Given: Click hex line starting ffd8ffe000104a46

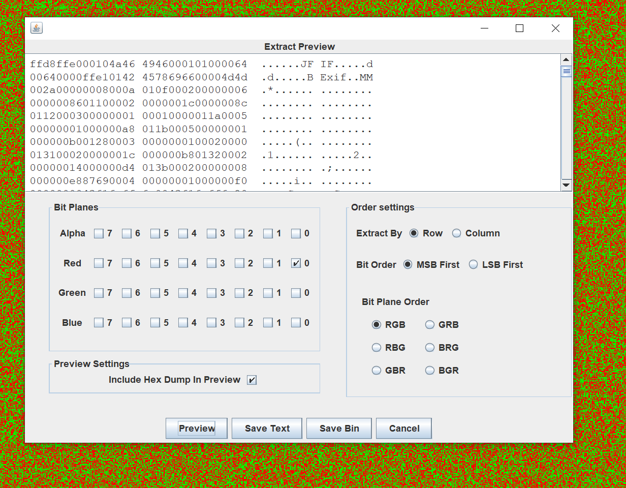Looking at the screenshot, I should pyautogui.click(x=202, y=65).
